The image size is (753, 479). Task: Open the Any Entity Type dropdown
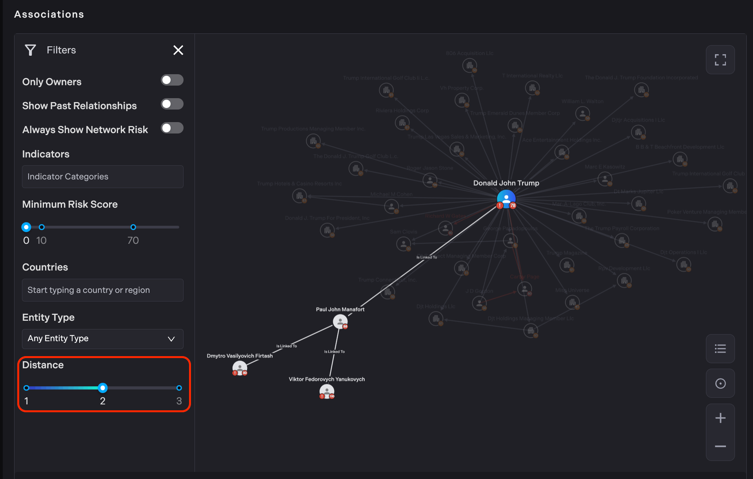(102, 338)
